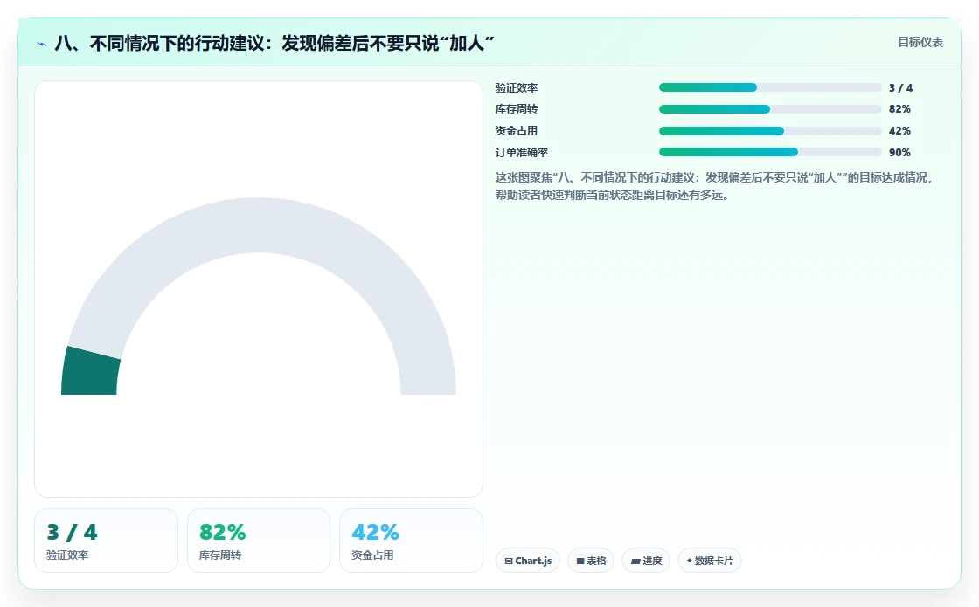Click the 90% value next to 订单准确率
979x607 pixels.
(899, 153)
